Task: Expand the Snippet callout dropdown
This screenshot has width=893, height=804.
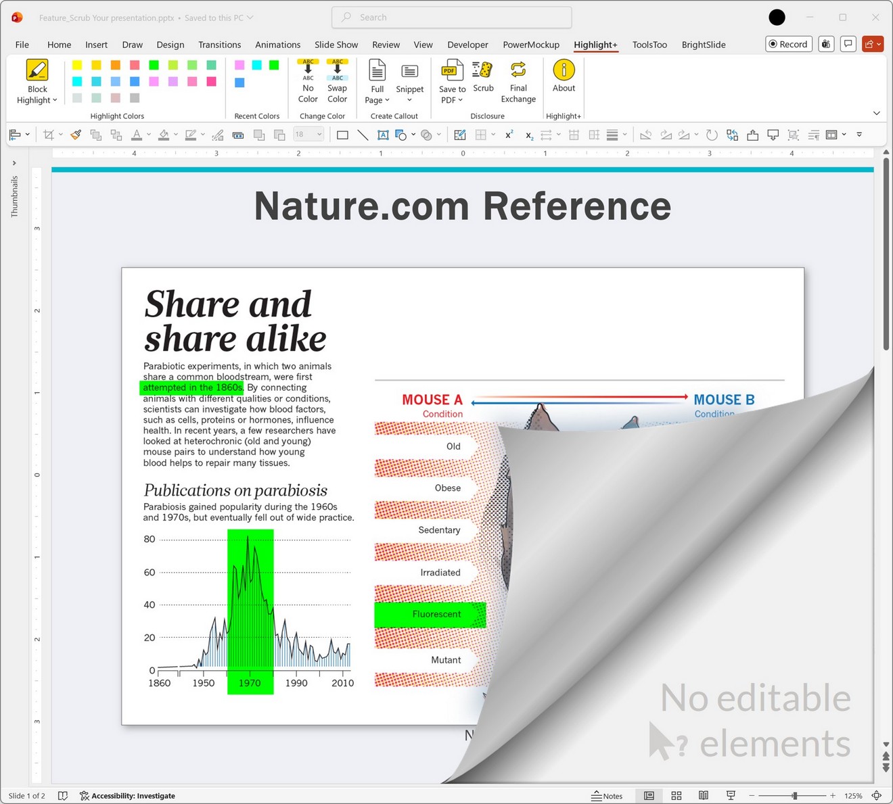Action: point(409,100)
